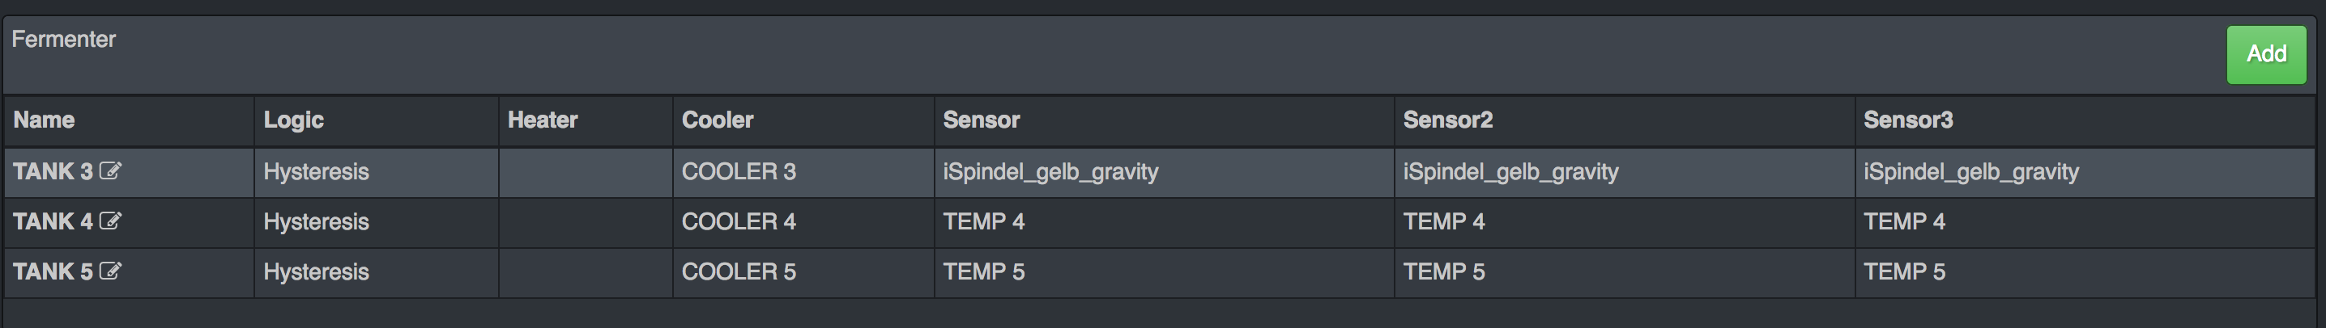The height and width of the screenshot is (328, 2326).
Task: Click the Name column header
Action: pos(45,120)
